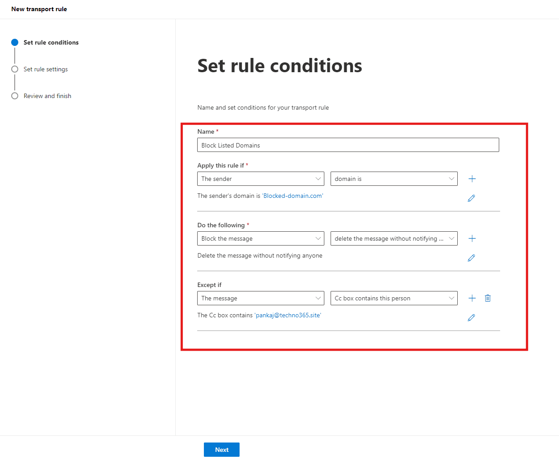Viewport: 559px width, 459px height.
Task: Edit the delete action using its pencil icon
Action: coord(472,258)
